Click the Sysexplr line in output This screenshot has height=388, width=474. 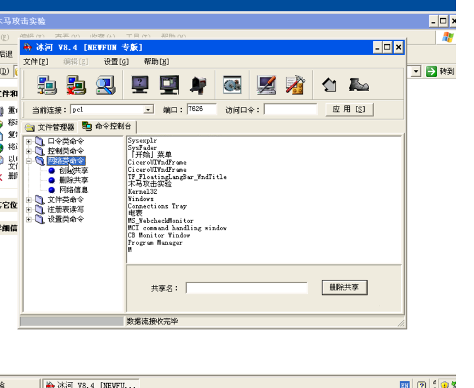[142, 141]
